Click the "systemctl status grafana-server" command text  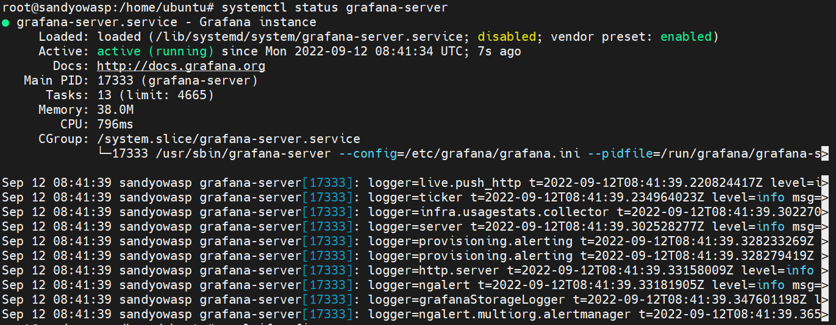point(335,8)
